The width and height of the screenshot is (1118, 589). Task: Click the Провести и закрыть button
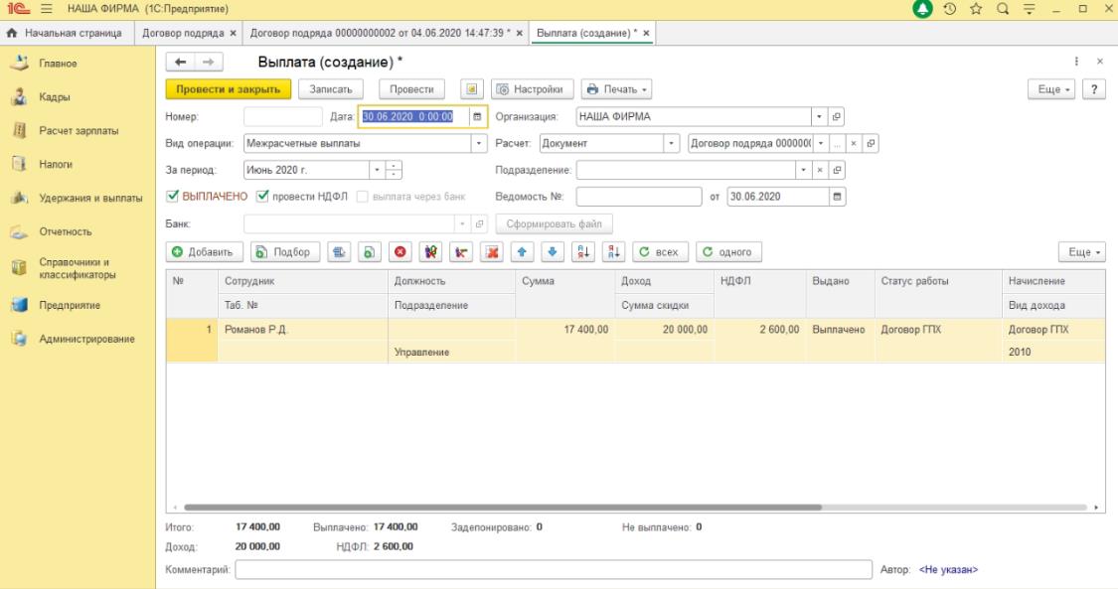click(x=228, y=89)
